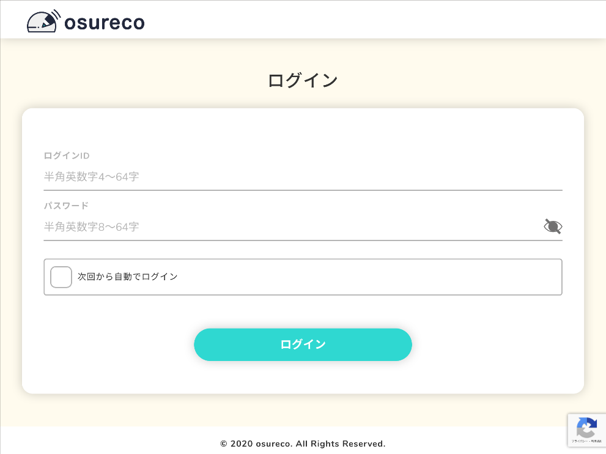Click empty area of the white header bar
The width and height of the screenshot is (606, 454).
pyautogui.click(x=367, y=20)
